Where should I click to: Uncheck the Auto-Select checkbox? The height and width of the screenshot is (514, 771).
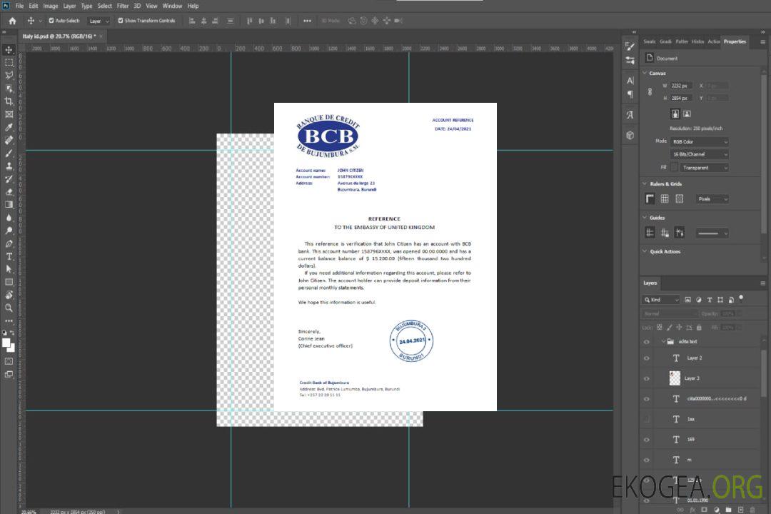tap(51, 21)
